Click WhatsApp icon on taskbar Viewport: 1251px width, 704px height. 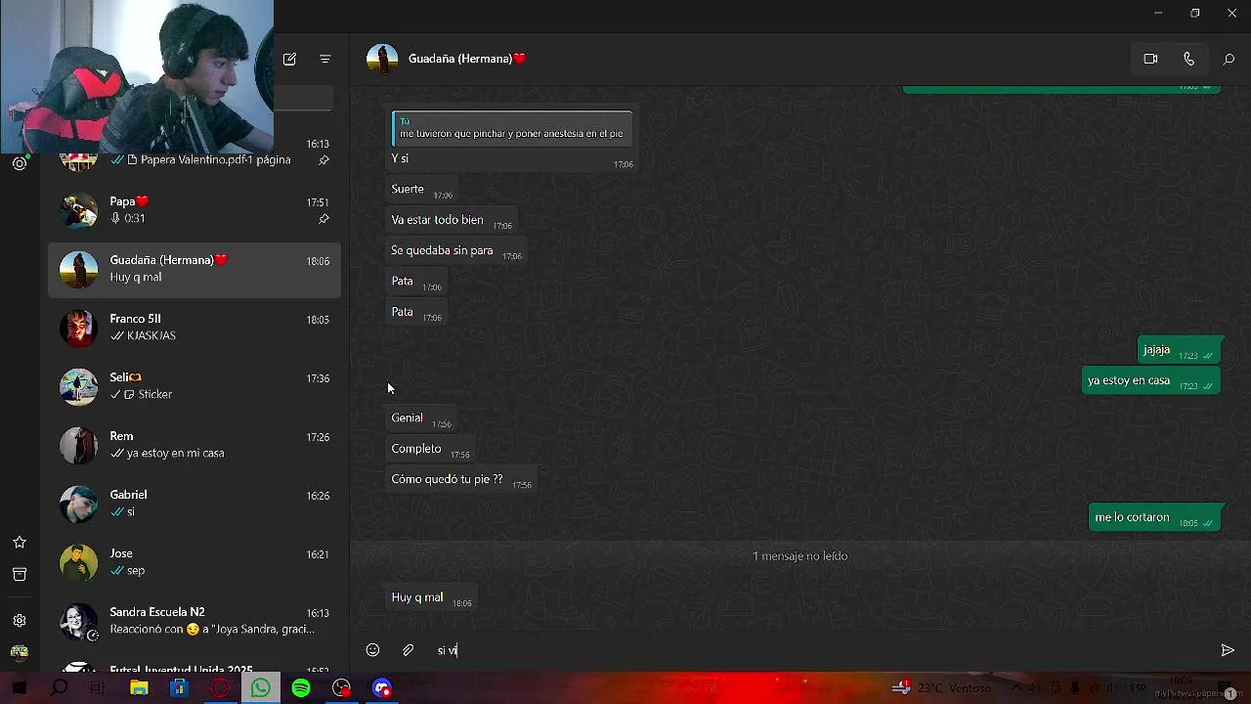pyautogui.click(x=260, y=688)
